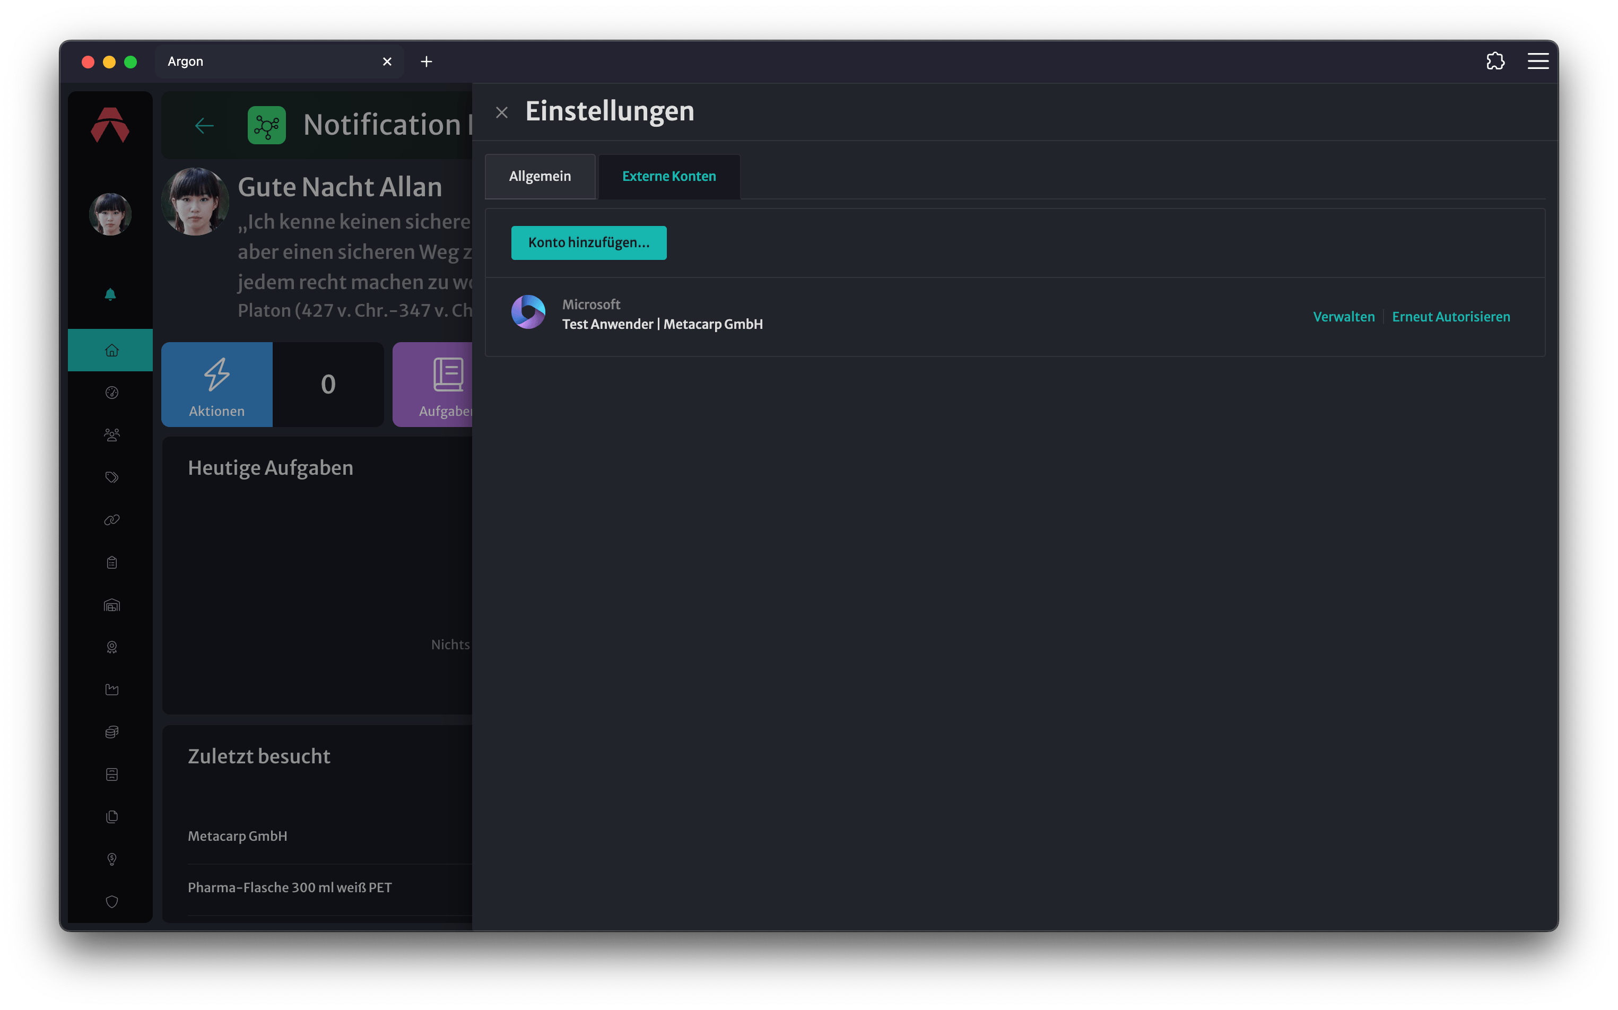Image resolution: width=1618 pixels, height=1010 pixels.
Task: Click the small user avatar in sidebar
Action: pyautogui.click(x=110, y=214)
